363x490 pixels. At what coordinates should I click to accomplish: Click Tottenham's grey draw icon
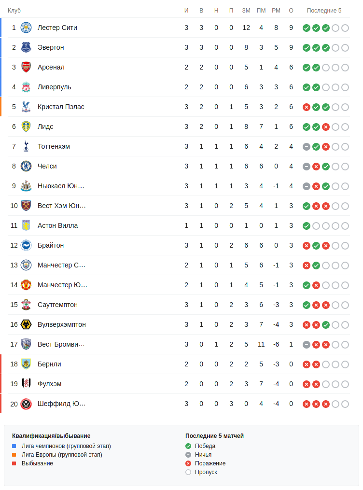pos(306,147)
